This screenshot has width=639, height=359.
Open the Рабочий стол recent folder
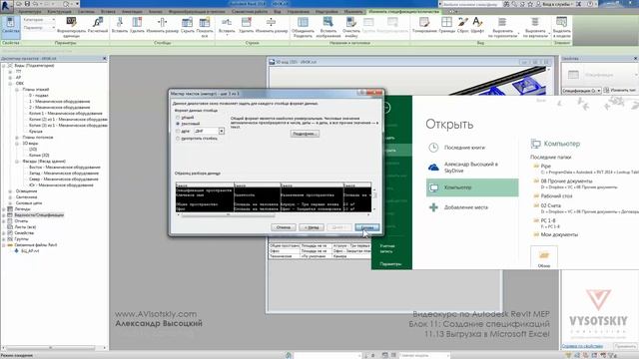[x=556, y=195]
